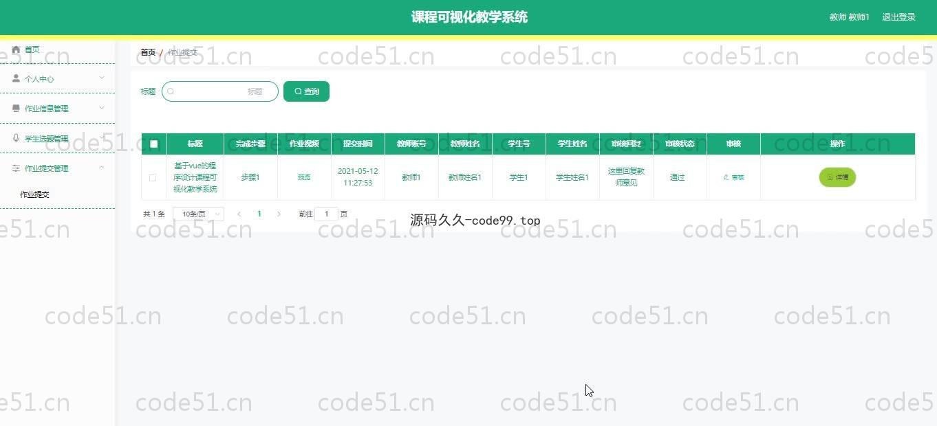Click the 2021-05-12 11:27:53 timestamp cell
Image resolution: width=937 pixels, height=426 pixels.
[358, 177]
